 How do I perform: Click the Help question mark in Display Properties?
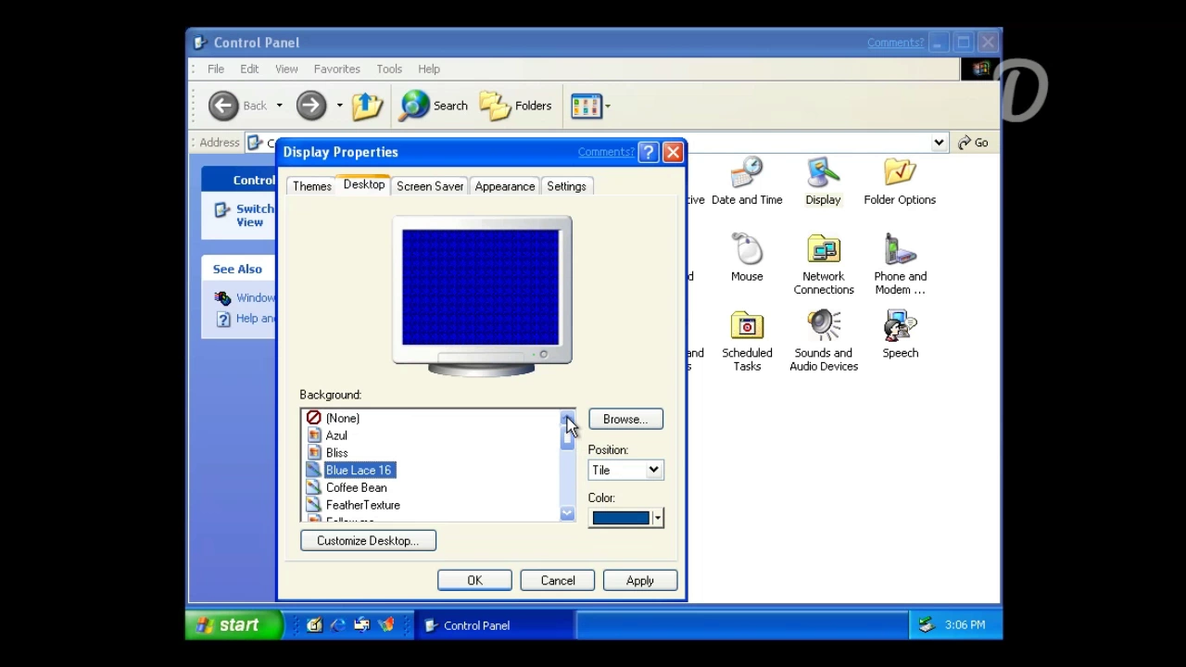point(649,152)
